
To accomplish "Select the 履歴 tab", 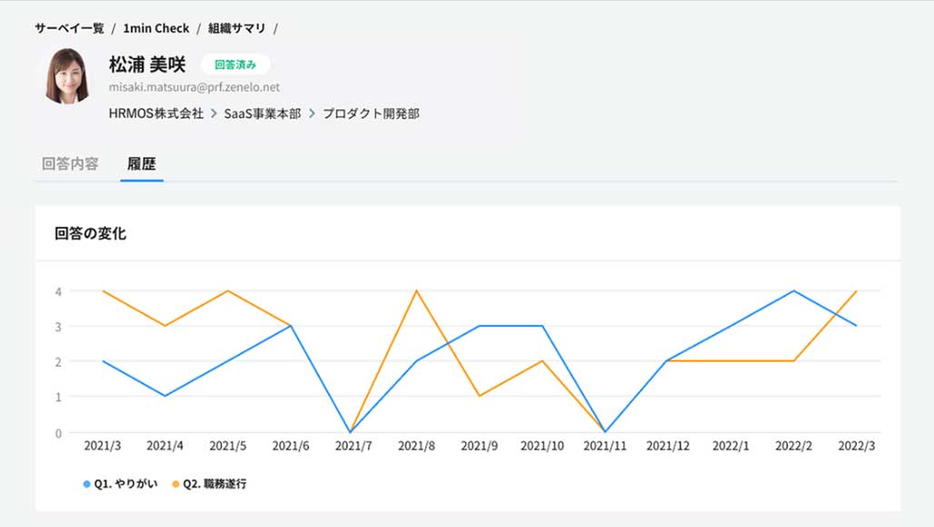I will point(142,164).
